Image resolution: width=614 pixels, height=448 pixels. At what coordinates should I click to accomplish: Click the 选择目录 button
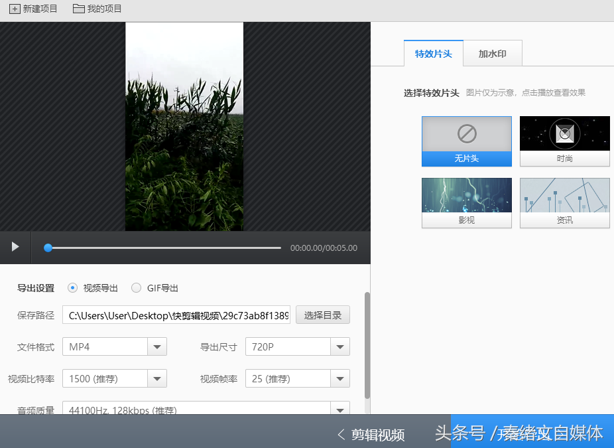tap(322, 315)
